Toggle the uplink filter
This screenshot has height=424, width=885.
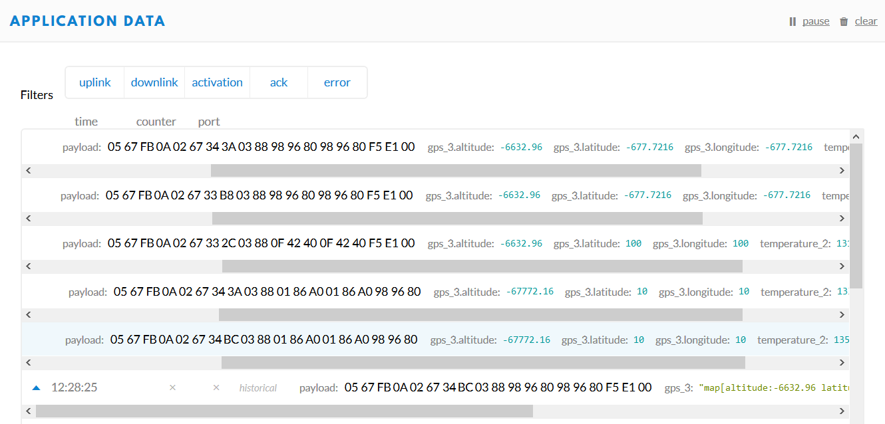pyautogui.click(x=94, y=82)
